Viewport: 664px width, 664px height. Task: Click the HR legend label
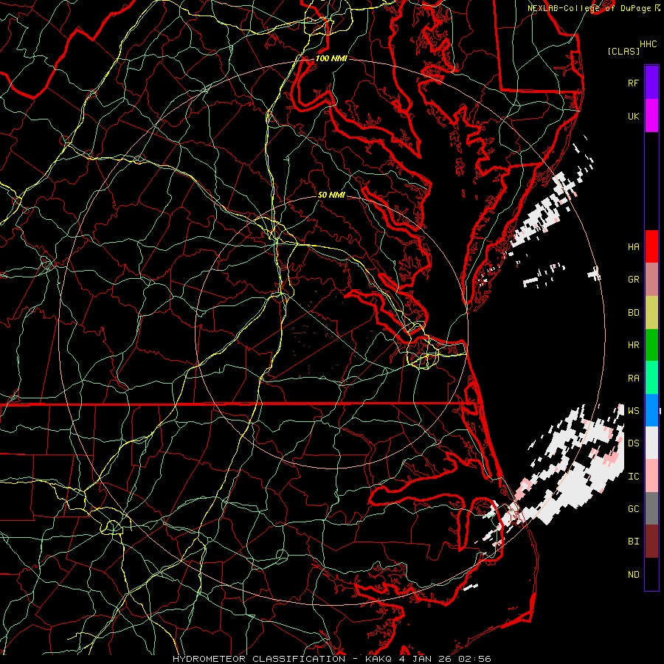pyautogui.click(x=633, y=345)
